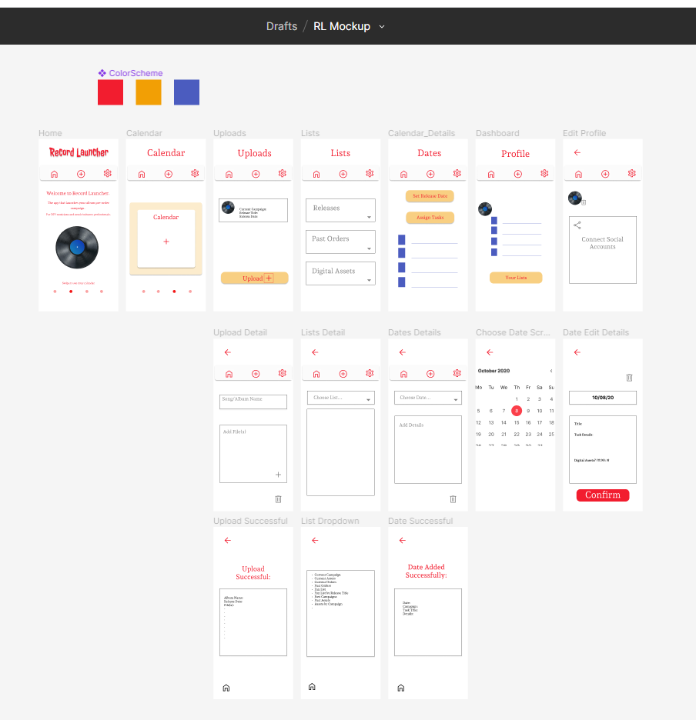This screenshot has width=696, height=720.
Task: Click the Song/Album Name input field
Action: (253, 402)
